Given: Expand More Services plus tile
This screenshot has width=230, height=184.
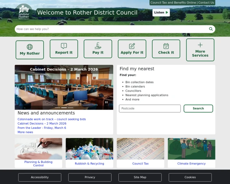Looking at the screenshot, I should click(200, 50).
